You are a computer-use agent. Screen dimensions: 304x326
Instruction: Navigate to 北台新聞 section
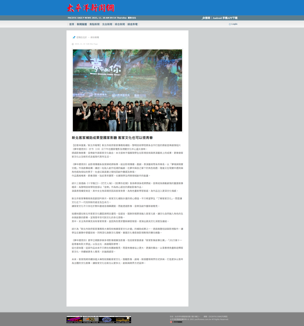(107, 24)
